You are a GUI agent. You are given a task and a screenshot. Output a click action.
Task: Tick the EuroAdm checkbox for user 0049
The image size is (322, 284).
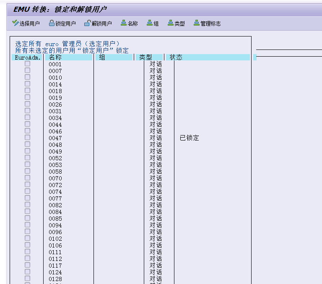(x=28, y=151)
